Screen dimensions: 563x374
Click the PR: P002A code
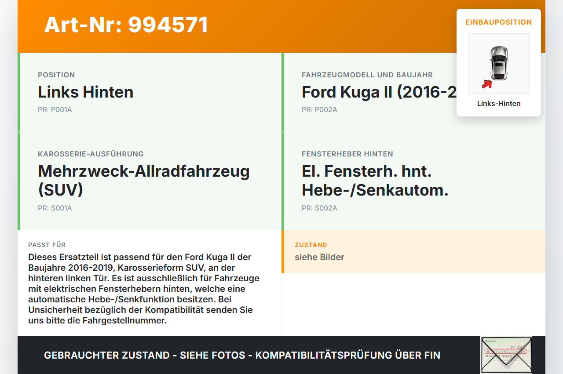(x=319, y=110)
